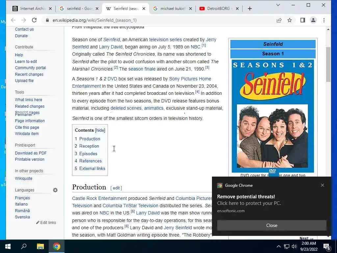The image size is (337, 253).
Task: Open Windows taskbar search
Action: (x=24, y=246)
